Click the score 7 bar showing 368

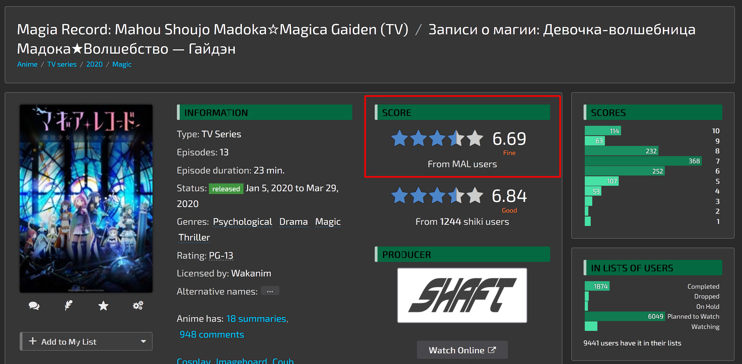click(643, 161)
